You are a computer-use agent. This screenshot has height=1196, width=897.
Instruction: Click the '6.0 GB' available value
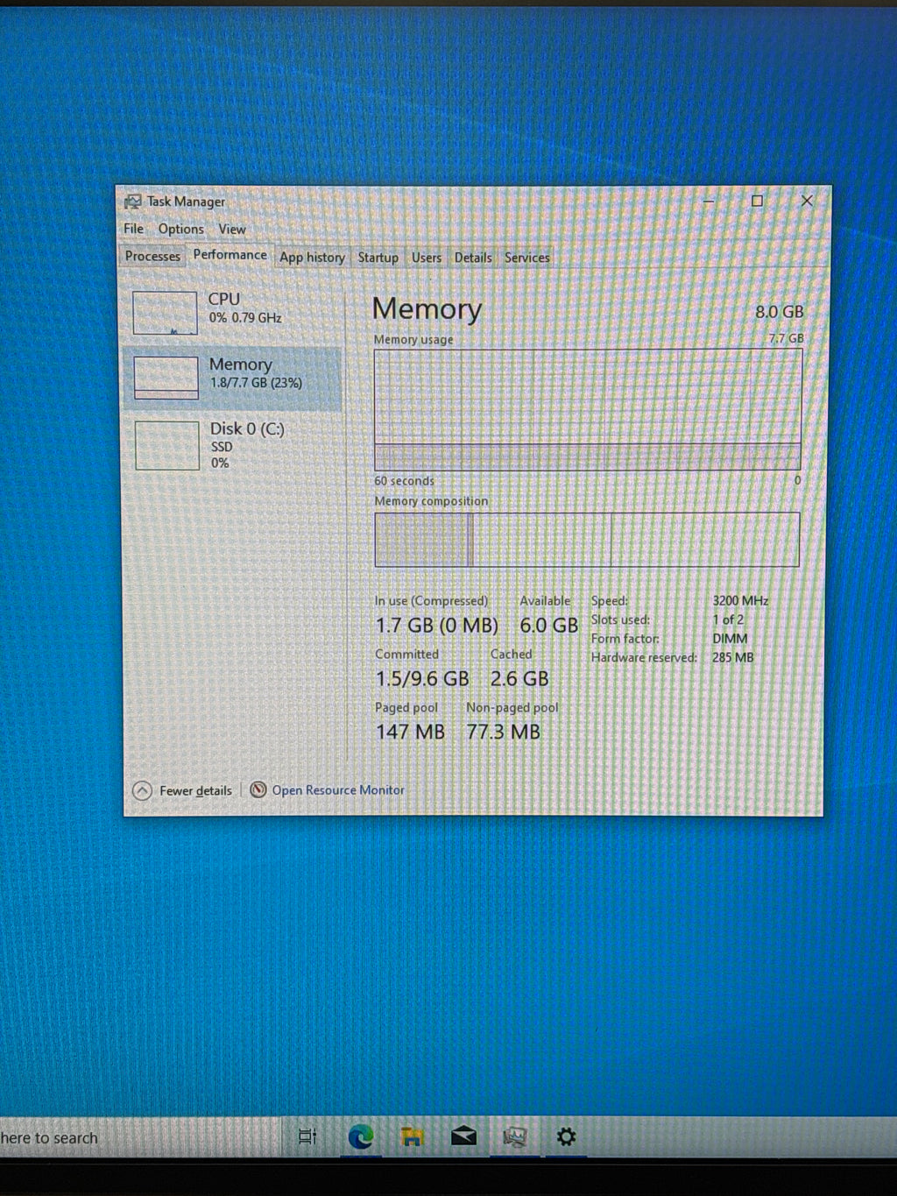548,626
